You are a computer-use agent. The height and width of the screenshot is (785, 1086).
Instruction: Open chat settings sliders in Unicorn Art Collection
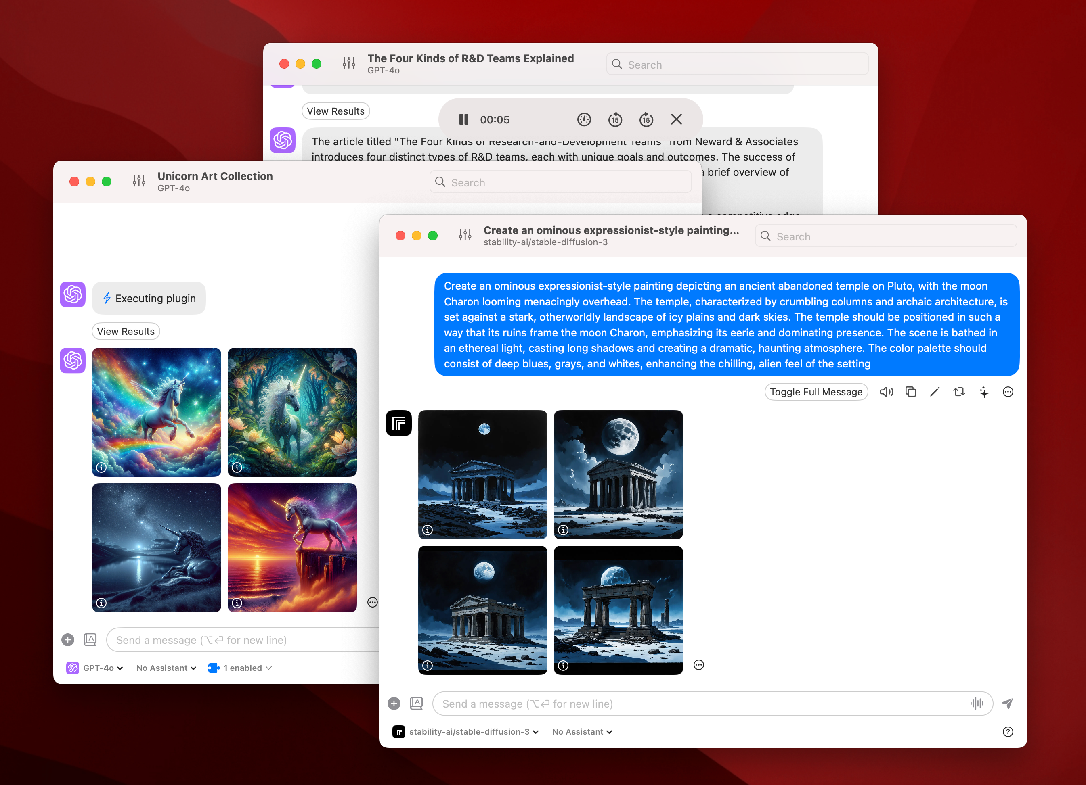click(139, 181)
